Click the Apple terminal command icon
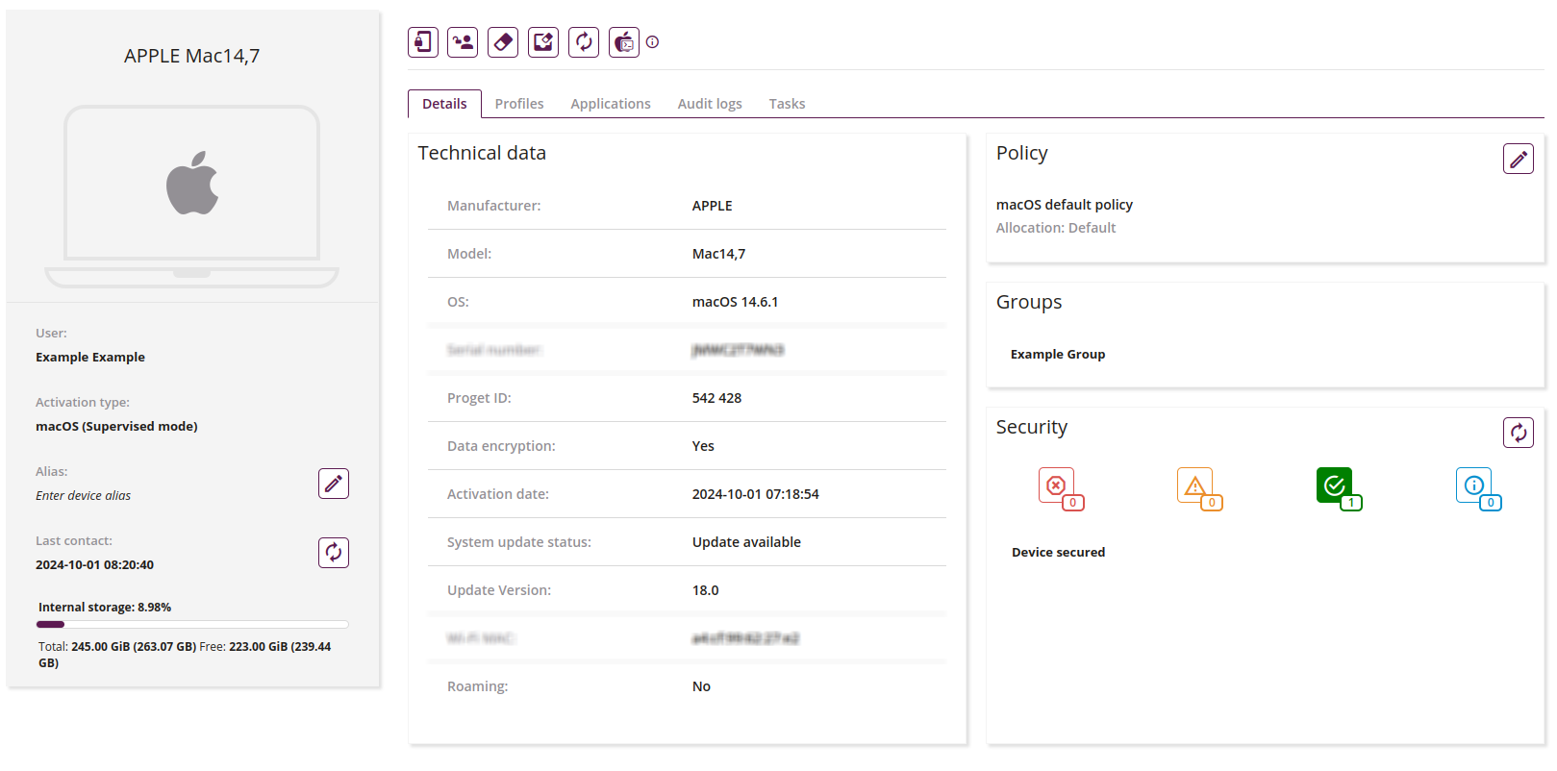Viewport: 1557px width, 771px height. pyautogui.click(x=624, y=42)
